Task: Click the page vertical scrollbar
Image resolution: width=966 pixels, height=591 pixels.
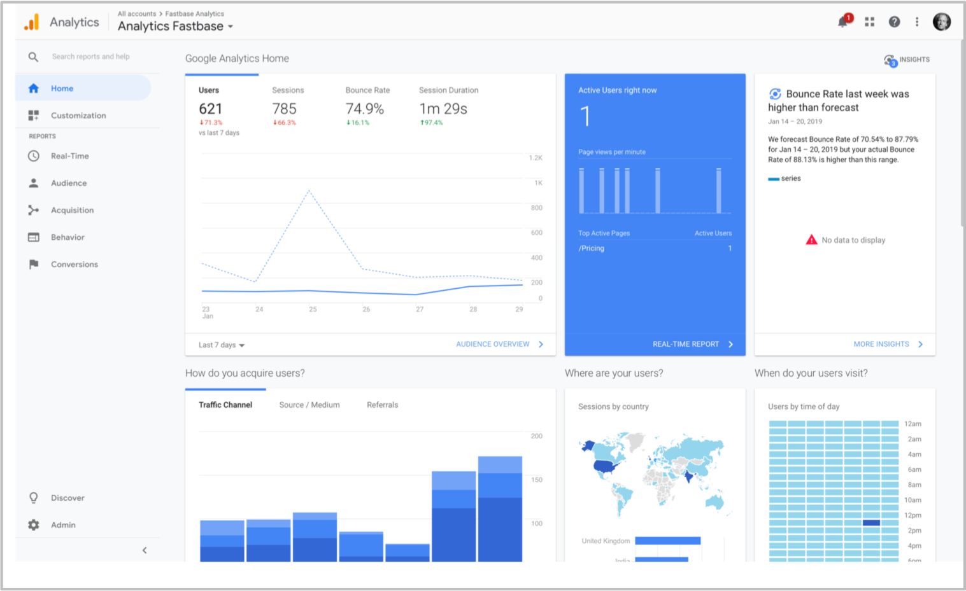Action: click(x=962, y=133)
